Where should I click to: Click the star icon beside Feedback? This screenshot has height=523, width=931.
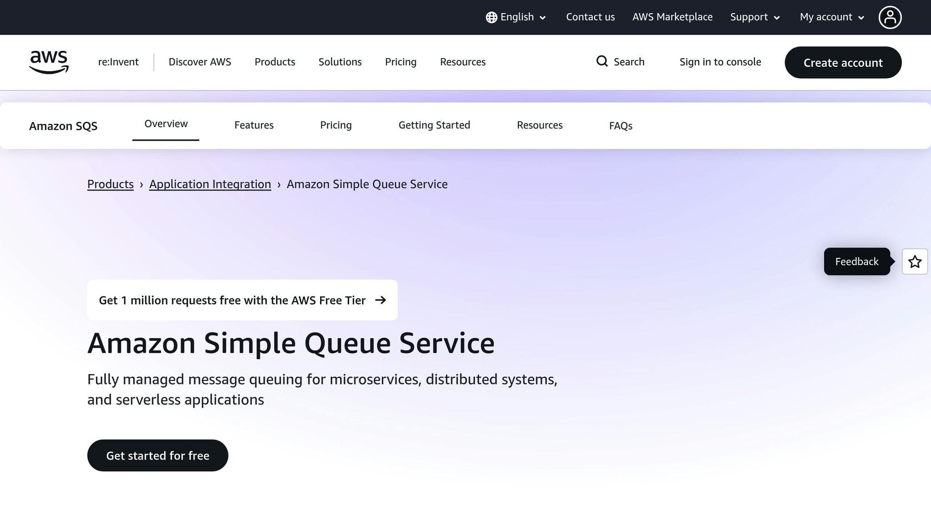[x=915, y=261]
